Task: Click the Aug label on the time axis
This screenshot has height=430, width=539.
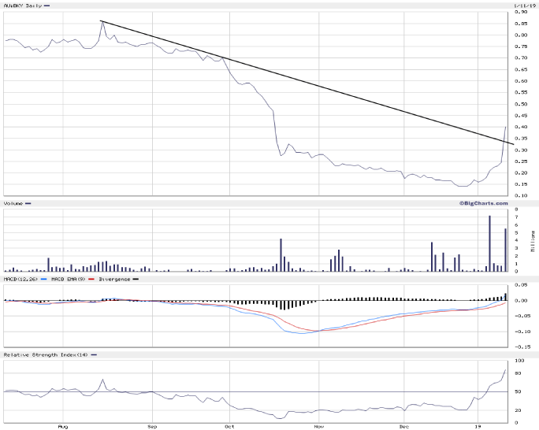Action: pos(63,426)
